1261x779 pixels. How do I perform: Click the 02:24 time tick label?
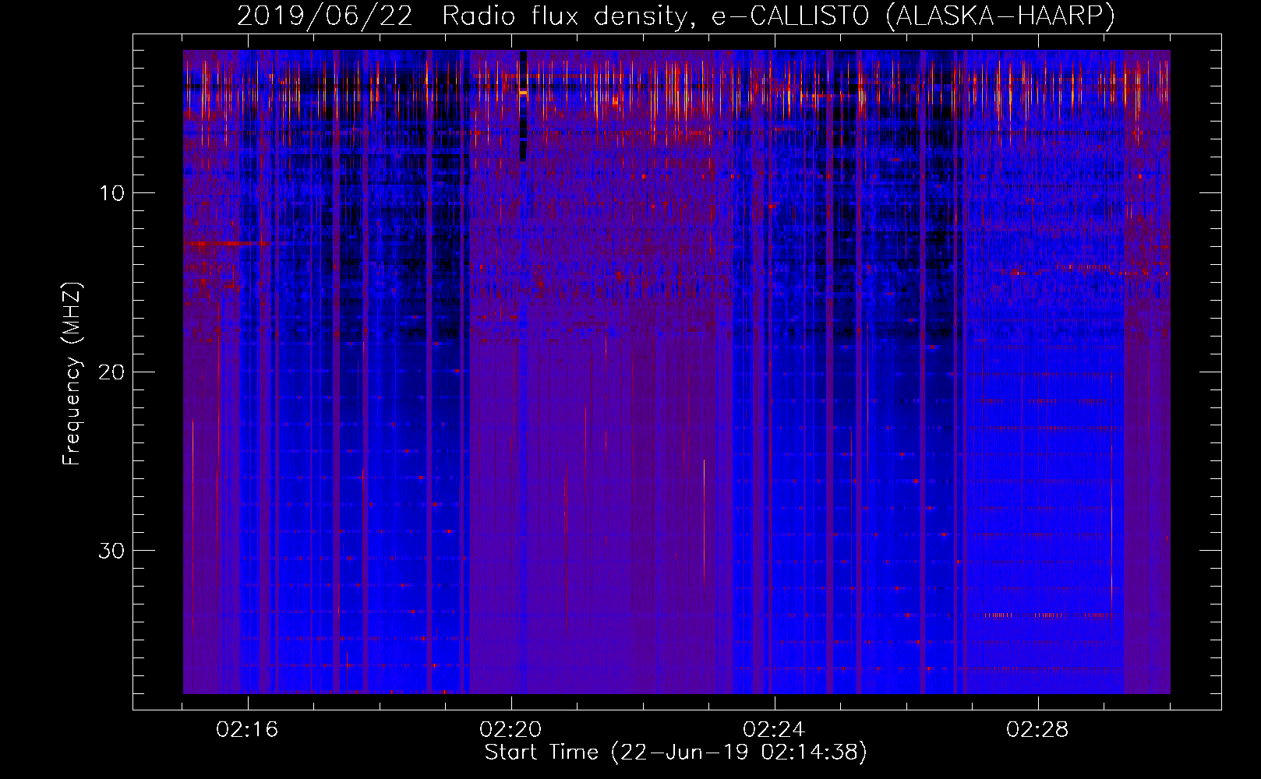774,730
